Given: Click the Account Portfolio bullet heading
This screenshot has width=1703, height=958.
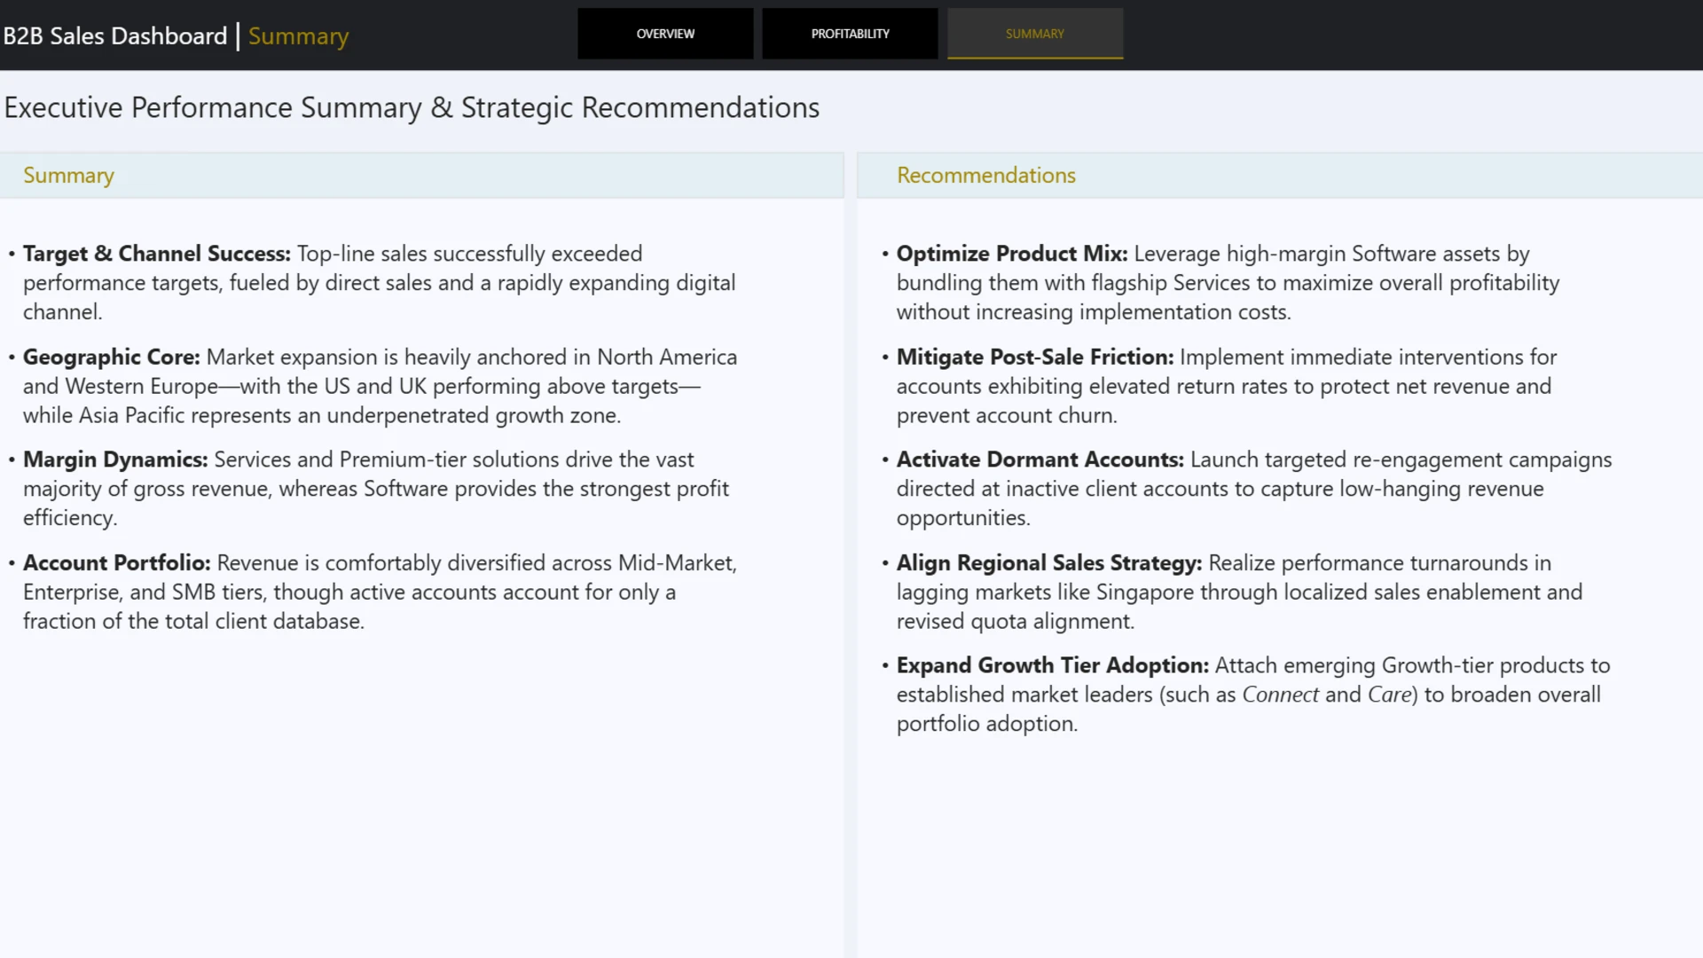Looking at the screenshot, I should [117, 563].
